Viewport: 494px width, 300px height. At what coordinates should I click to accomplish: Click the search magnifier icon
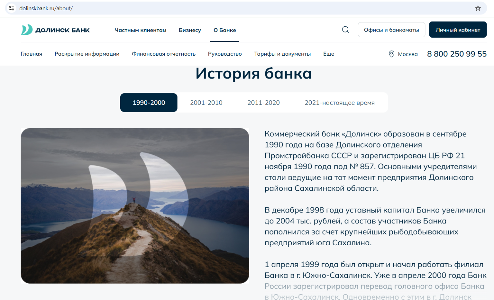click(345, 30)
